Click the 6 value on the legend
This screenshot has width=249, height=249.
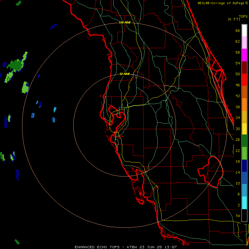click(x=239, y=194)
